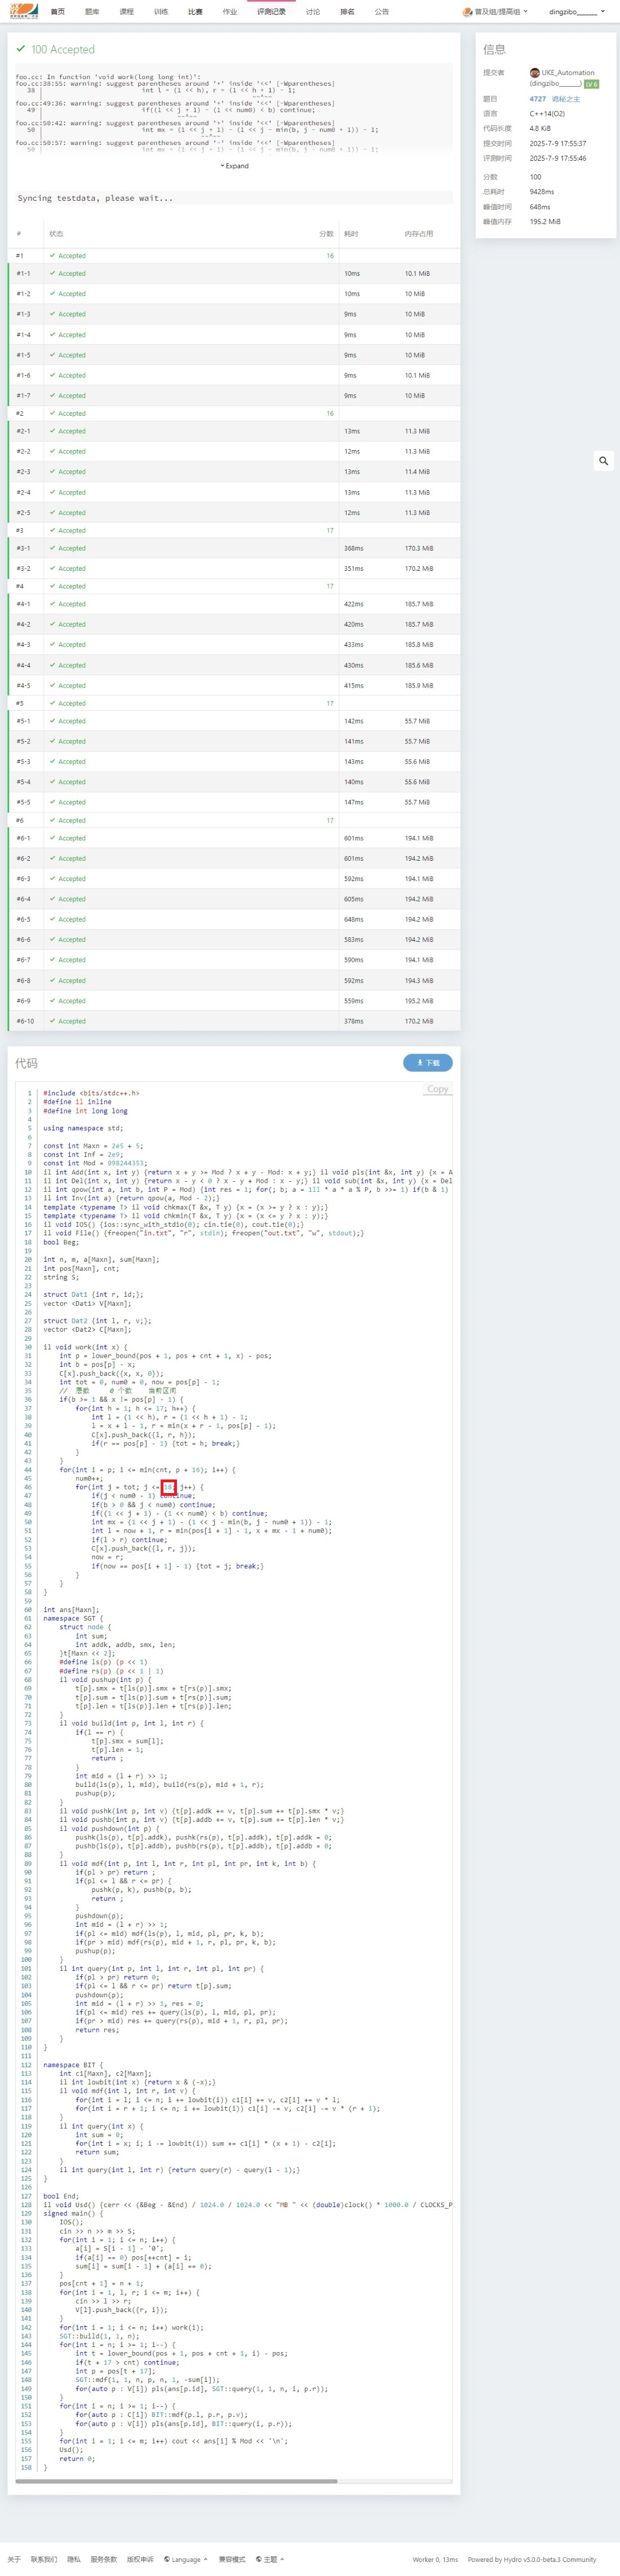Viewport: 620px width, 2576px height.
Task: Click test #5-5 Accepted status
Action: click(x=68, y=802)
